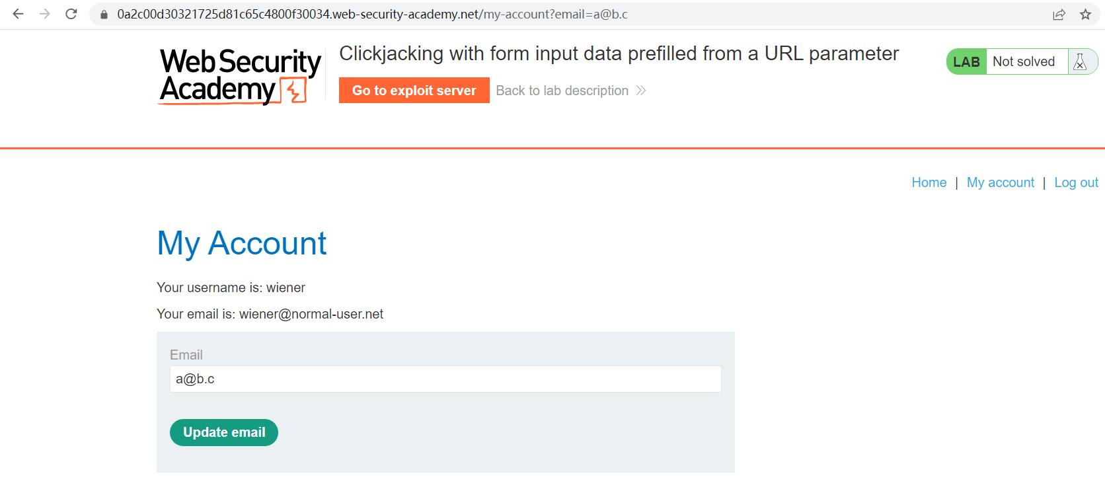Share this page using share icon
This screenshot has height=497, width=1105.
point(1059,15)
